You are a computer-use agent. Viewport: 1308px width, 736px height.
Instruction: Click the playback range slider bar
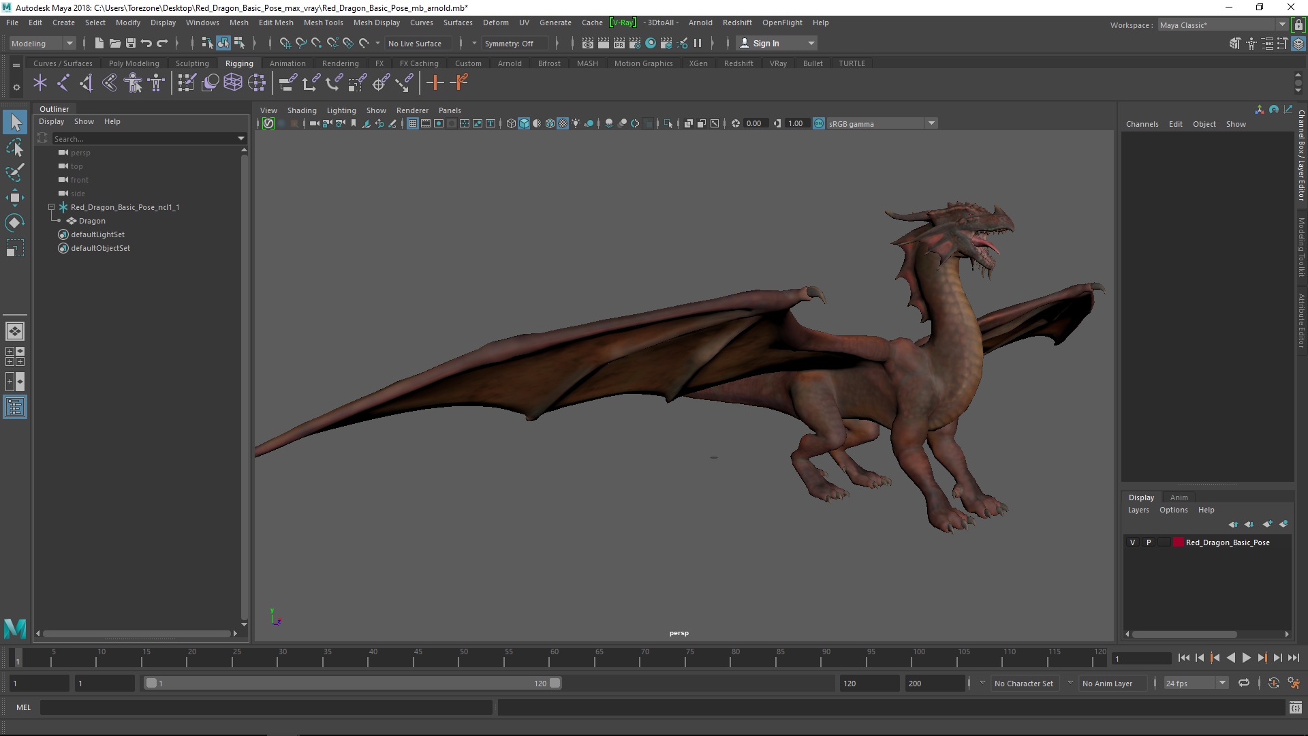(x=352, y=683)
